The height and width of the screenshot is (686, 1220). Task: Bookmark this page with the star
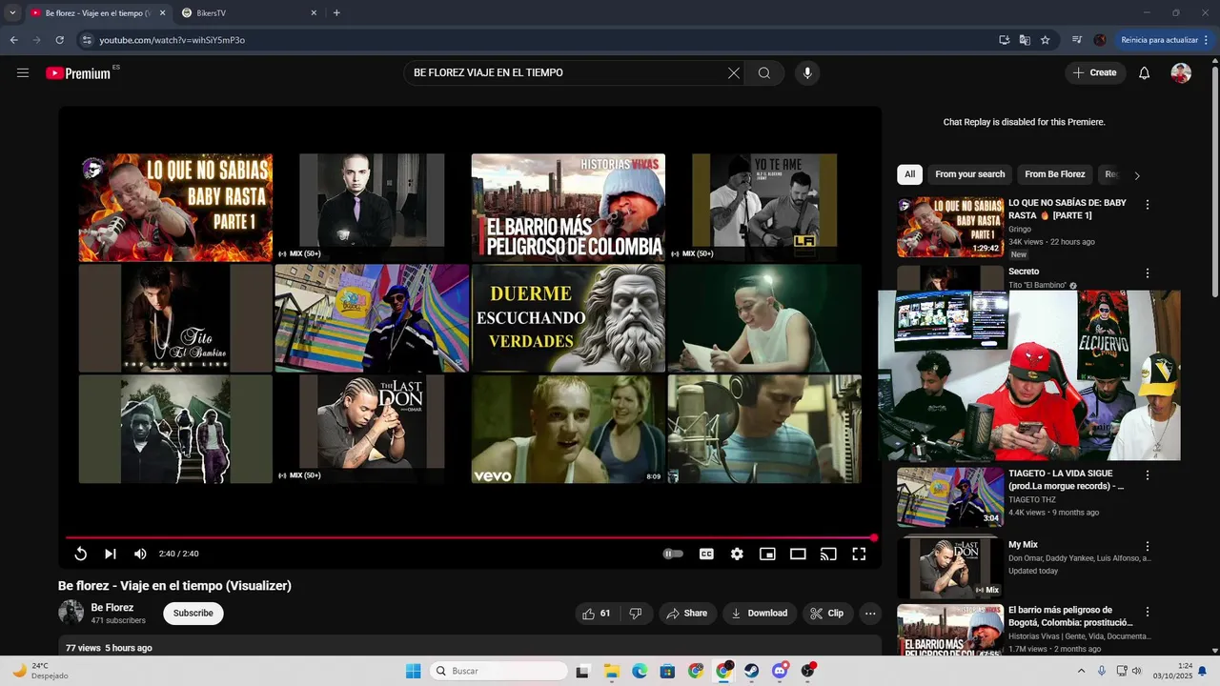click(1046, 40)
